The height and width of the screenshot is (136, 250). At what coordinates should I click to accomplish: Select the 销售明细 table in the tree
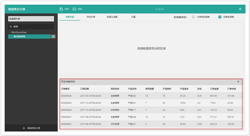(29, 36)
